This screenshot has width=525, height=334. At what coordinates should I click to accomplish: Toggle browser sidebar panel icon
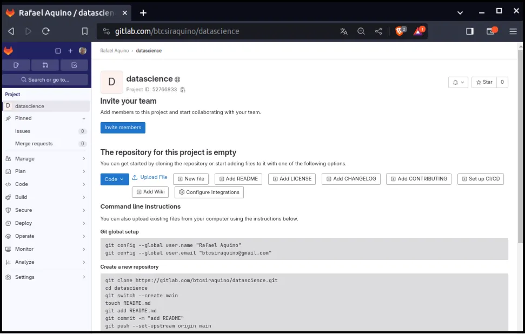point(470,31)
